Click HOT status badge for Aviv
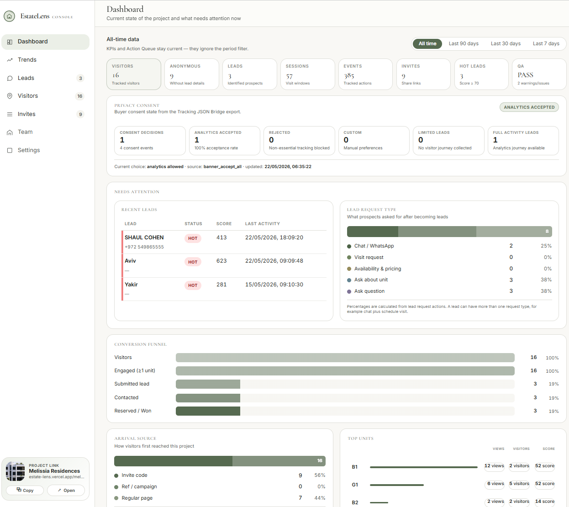This screenshot has width=569, height=507. [x=193, y=262]
